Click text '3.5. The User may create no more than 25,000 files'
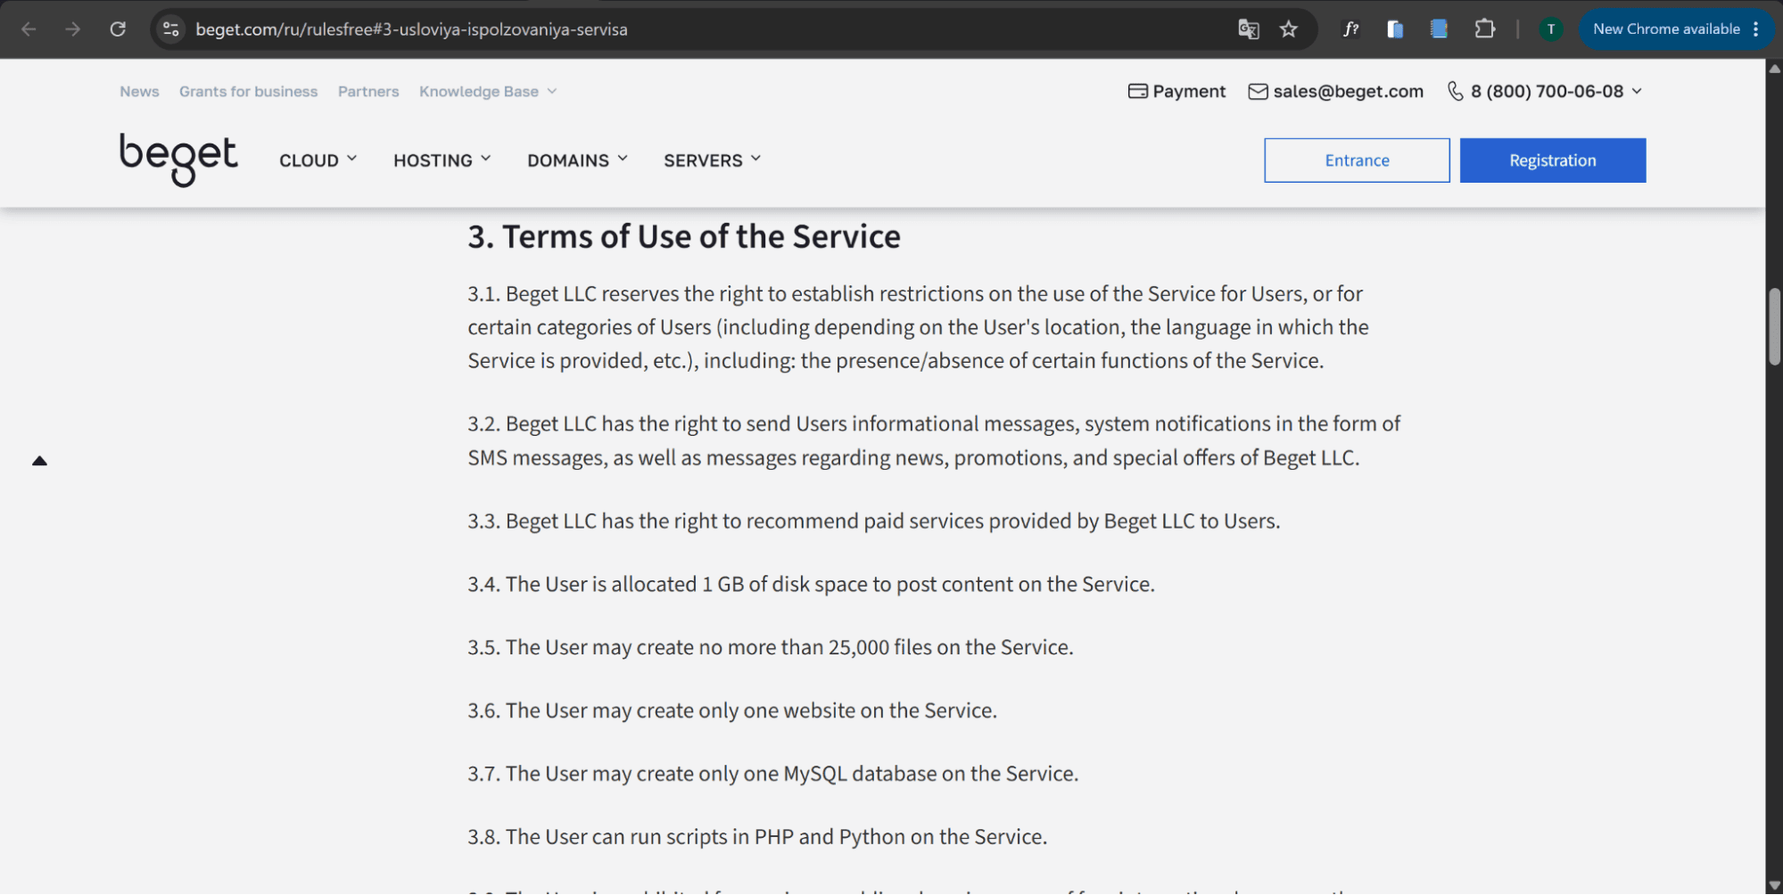Screen dimensions: 1783x895 point(699,647)
